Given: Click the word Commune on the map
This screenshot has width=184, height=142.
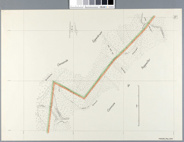Looking at the screenshot, I should point(112,105).
